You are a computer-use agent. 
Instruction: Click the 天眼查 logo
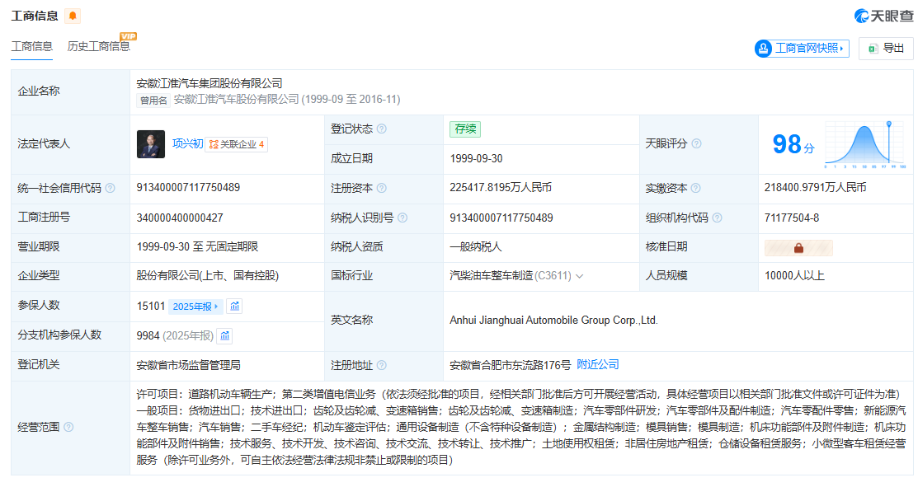(x=883, y=16)
